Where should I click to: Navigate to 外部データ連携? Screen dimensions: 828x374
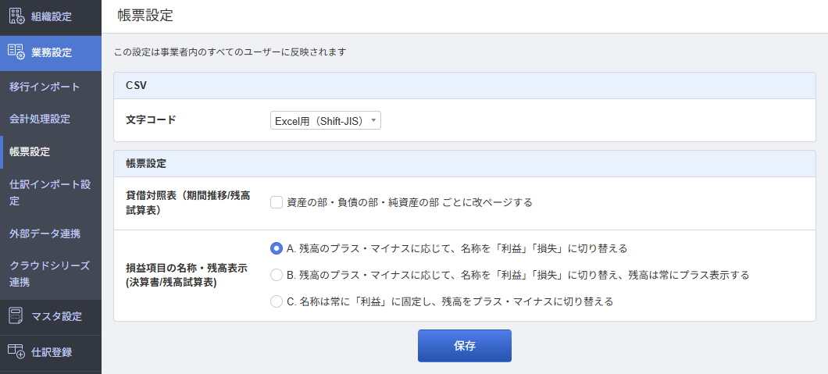(45, 233)
